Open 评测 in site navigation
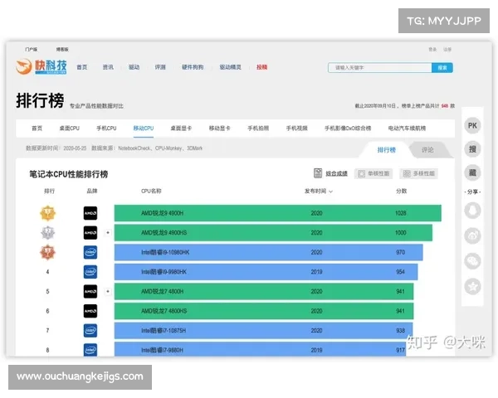498x398 pixels. pyautogui.click(x=160, y=67)
